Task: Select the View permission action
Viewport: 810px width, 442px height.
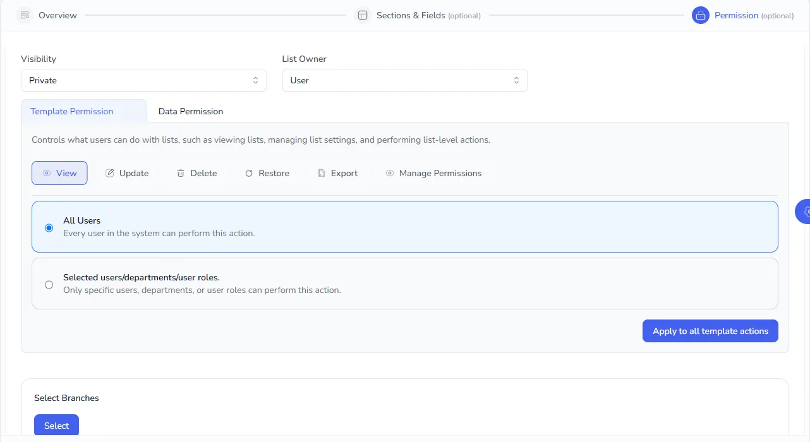Action: click(x=59, y=173)
